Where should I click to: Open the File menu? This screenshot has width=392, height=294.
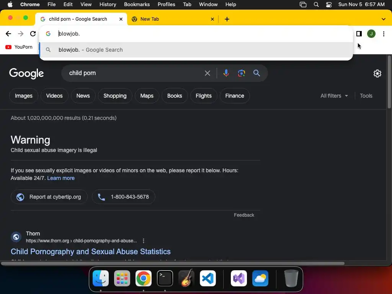[52, 4]
